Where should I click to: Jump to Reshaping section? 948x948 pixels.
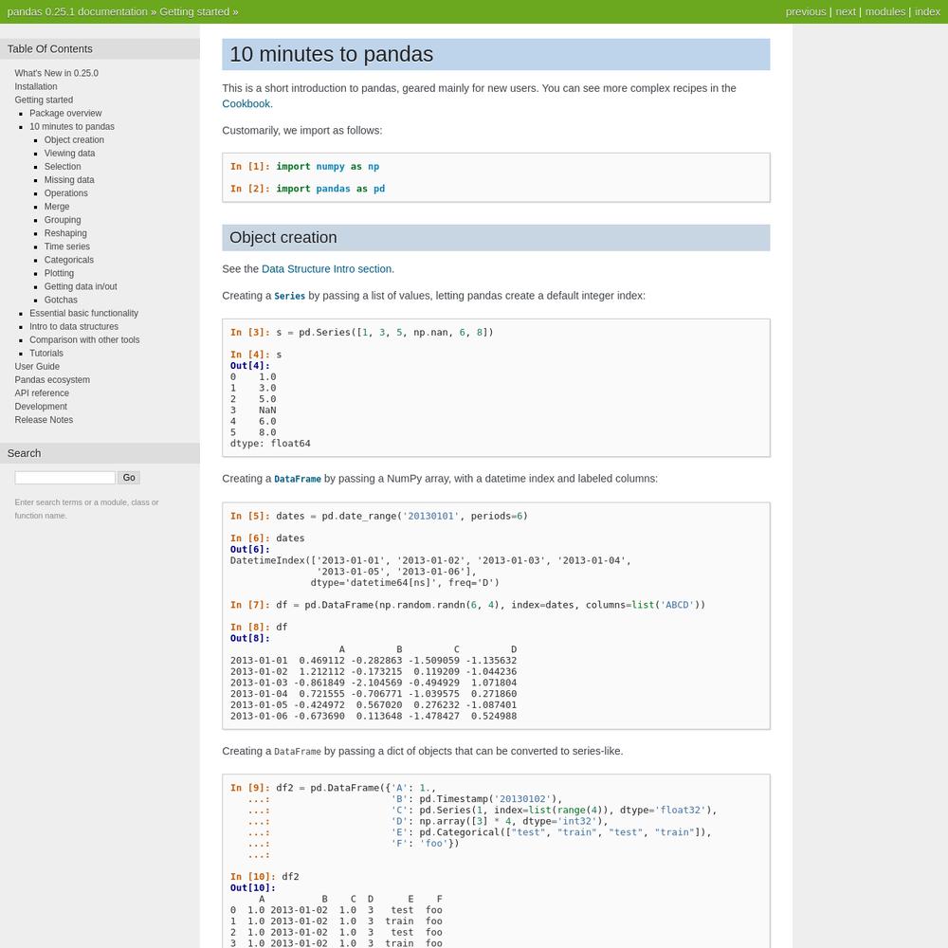(x=65, y=233)
